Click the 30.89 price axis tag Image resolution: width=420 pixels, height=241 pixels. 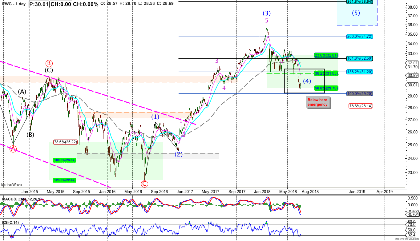(413, 75)
